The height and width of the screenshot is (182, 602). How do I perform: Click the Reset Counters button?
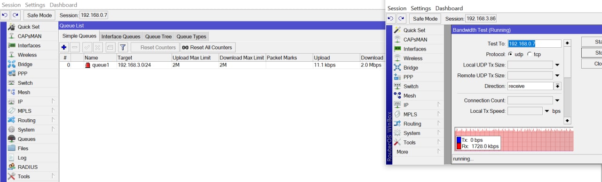[x=155, y=47]
